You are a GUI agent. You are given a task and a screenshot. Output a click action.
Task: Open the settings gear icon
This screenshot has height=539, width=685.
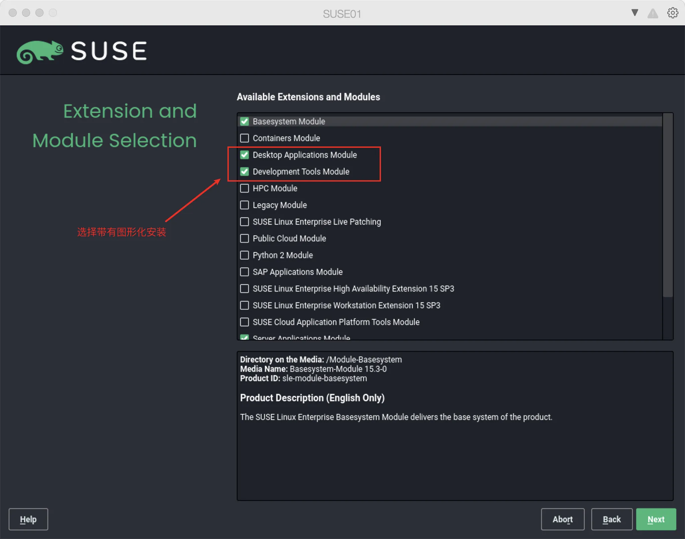tap(672, 13)
